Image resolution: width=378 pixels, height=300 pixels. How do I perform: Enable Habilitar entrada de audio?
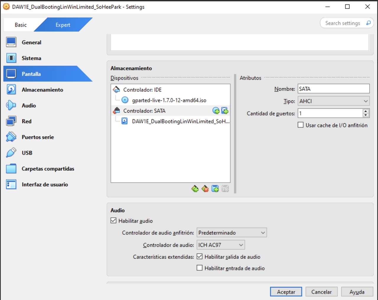coord(200,268)
